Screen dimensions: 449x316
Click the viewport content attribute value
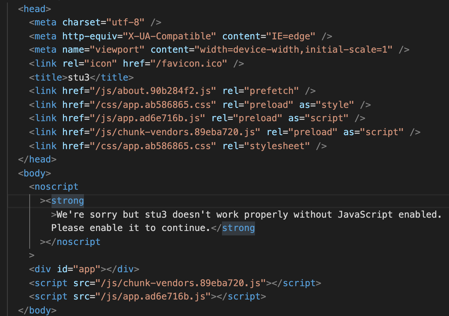pyautogui.click(x=294, y=50)
